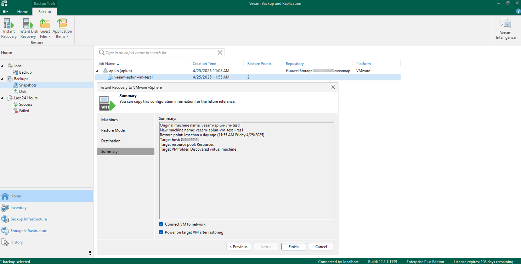Screen dimensions: 521x264
Task: Click the Last 24 Hours clock icon
Action: pyautogui.click(x=10, y=98)
